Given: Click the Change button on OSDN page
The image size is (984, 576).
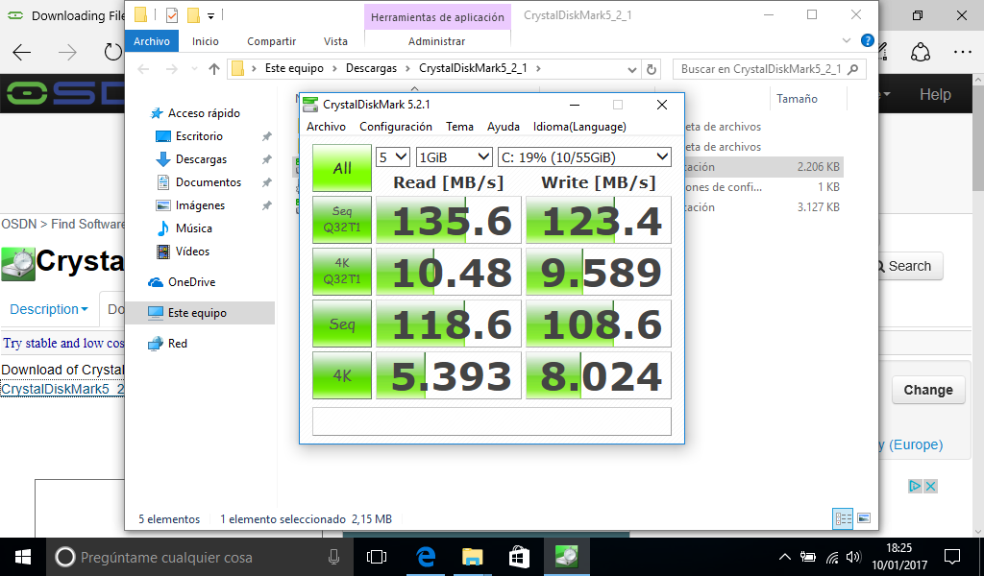Looking at the screenshot, I should click(x=928, y=390).
